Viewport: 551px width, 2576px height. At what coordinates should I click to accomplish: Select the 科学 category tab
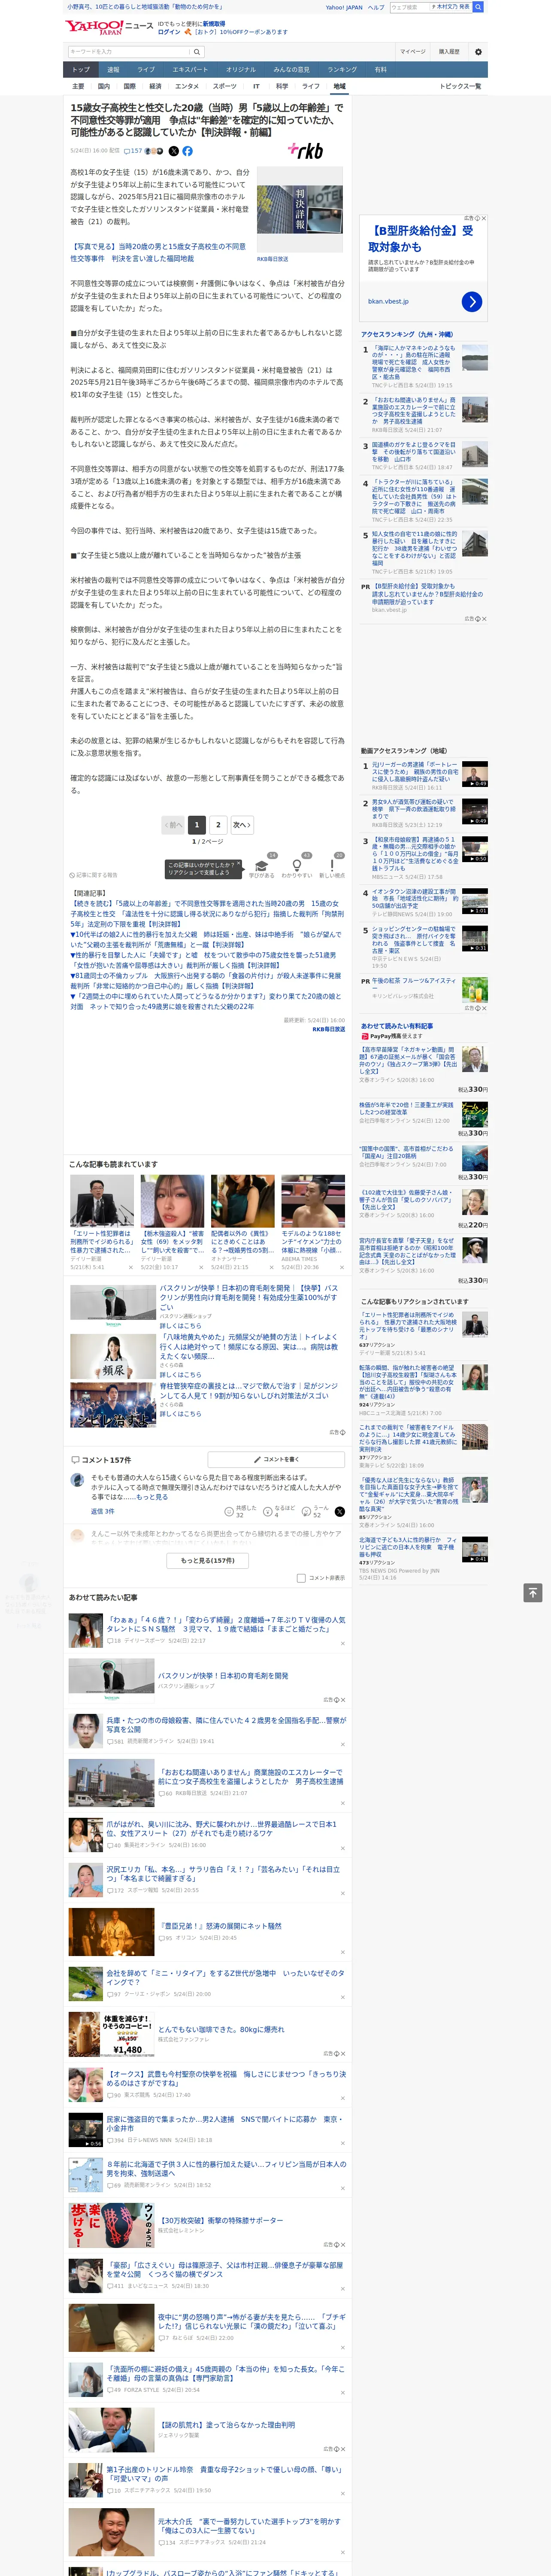282,86
